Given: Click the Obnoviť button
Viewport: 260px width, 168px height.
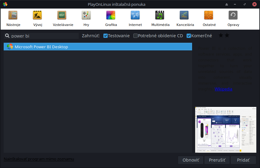Looking at the screenshot, I should click(x=191, y=160).
